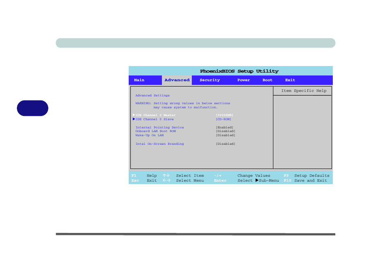391x276 pixels.
Task: Switch to the Main tab
Action: (x=139, y=80)
